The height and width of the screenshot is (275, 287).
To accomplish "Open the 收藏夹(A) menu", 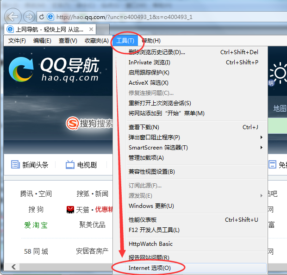I will (x=96, y=41).
